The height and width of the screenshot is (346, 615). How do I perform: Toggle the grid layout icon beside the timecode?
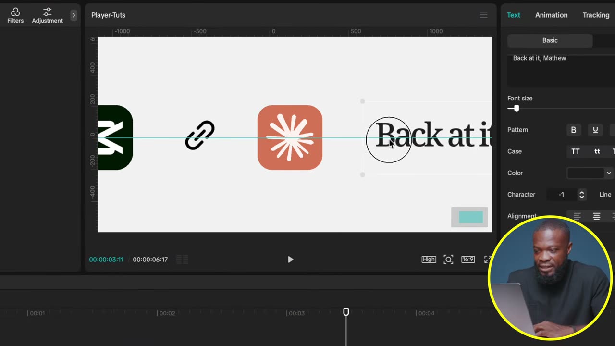[182, 259]
